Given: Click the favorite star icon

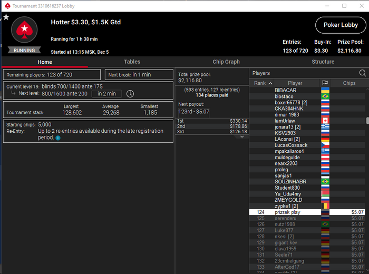Looking at the screenshot, I should pyautogui.click(x=6, y=17).
